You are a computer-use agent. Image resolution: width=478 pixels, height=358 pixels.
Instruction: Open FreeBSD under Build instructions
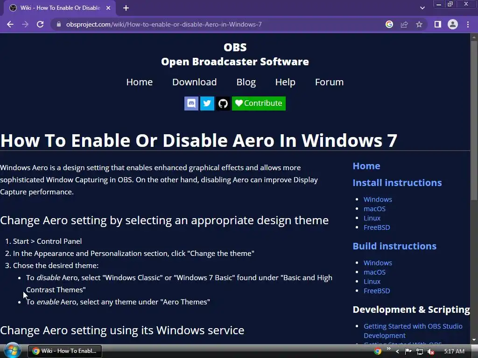click(377, 291)
